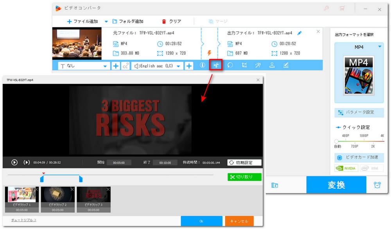The height and width of the screenshot is (229, 391).
Task: Open the effects magic wand tool
Action: pyautogui.click(x=258, y=65)
